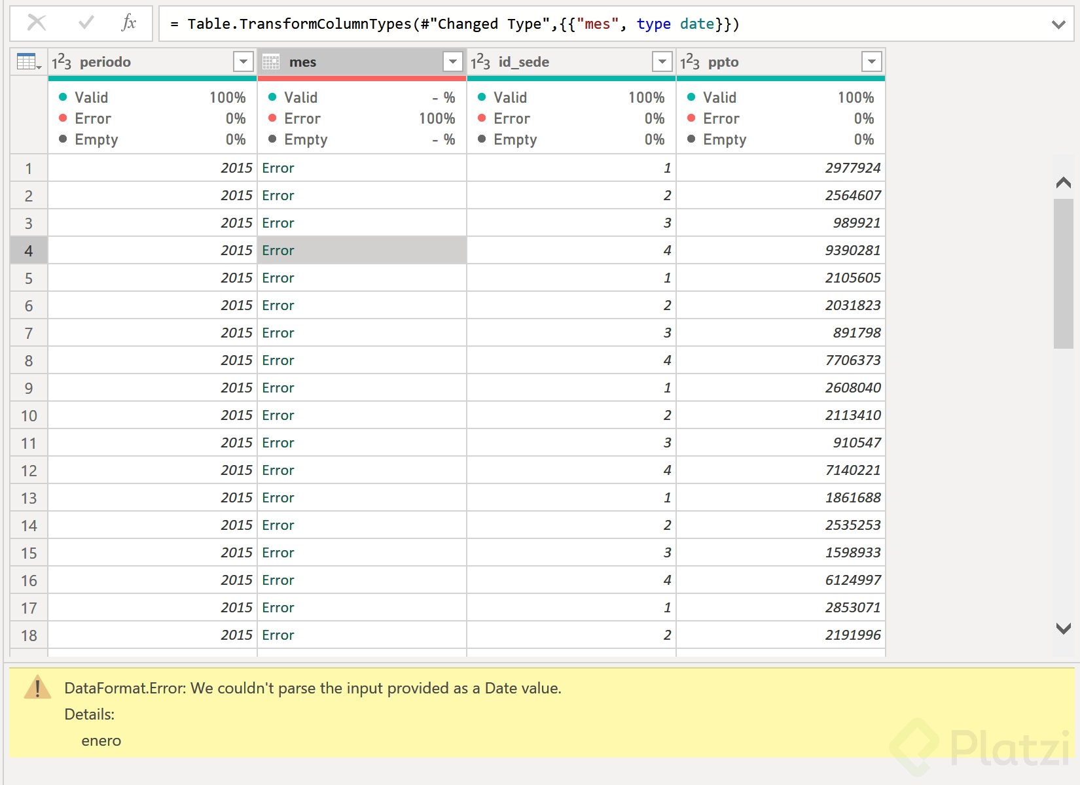Image resolution: width=1080 pixels, height=785 pixels.
Task: Click the date type icon on mes column
Action: click(271, 61)
